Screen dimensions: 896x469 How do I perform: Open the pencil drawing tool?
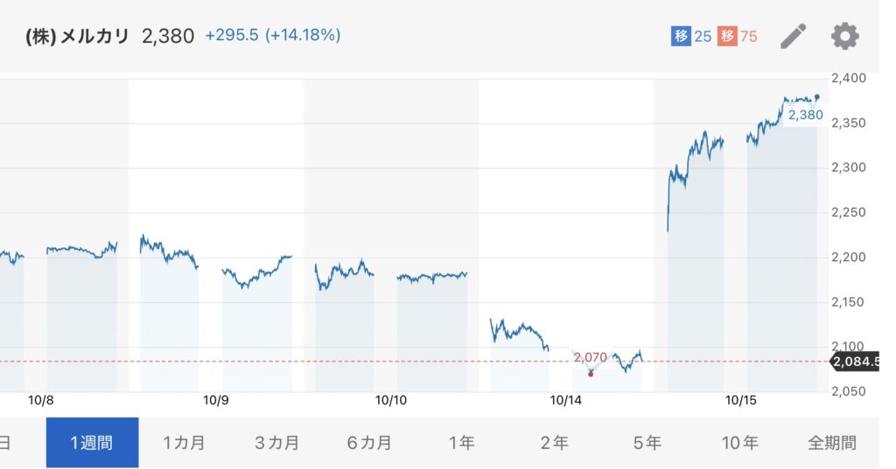793,36
